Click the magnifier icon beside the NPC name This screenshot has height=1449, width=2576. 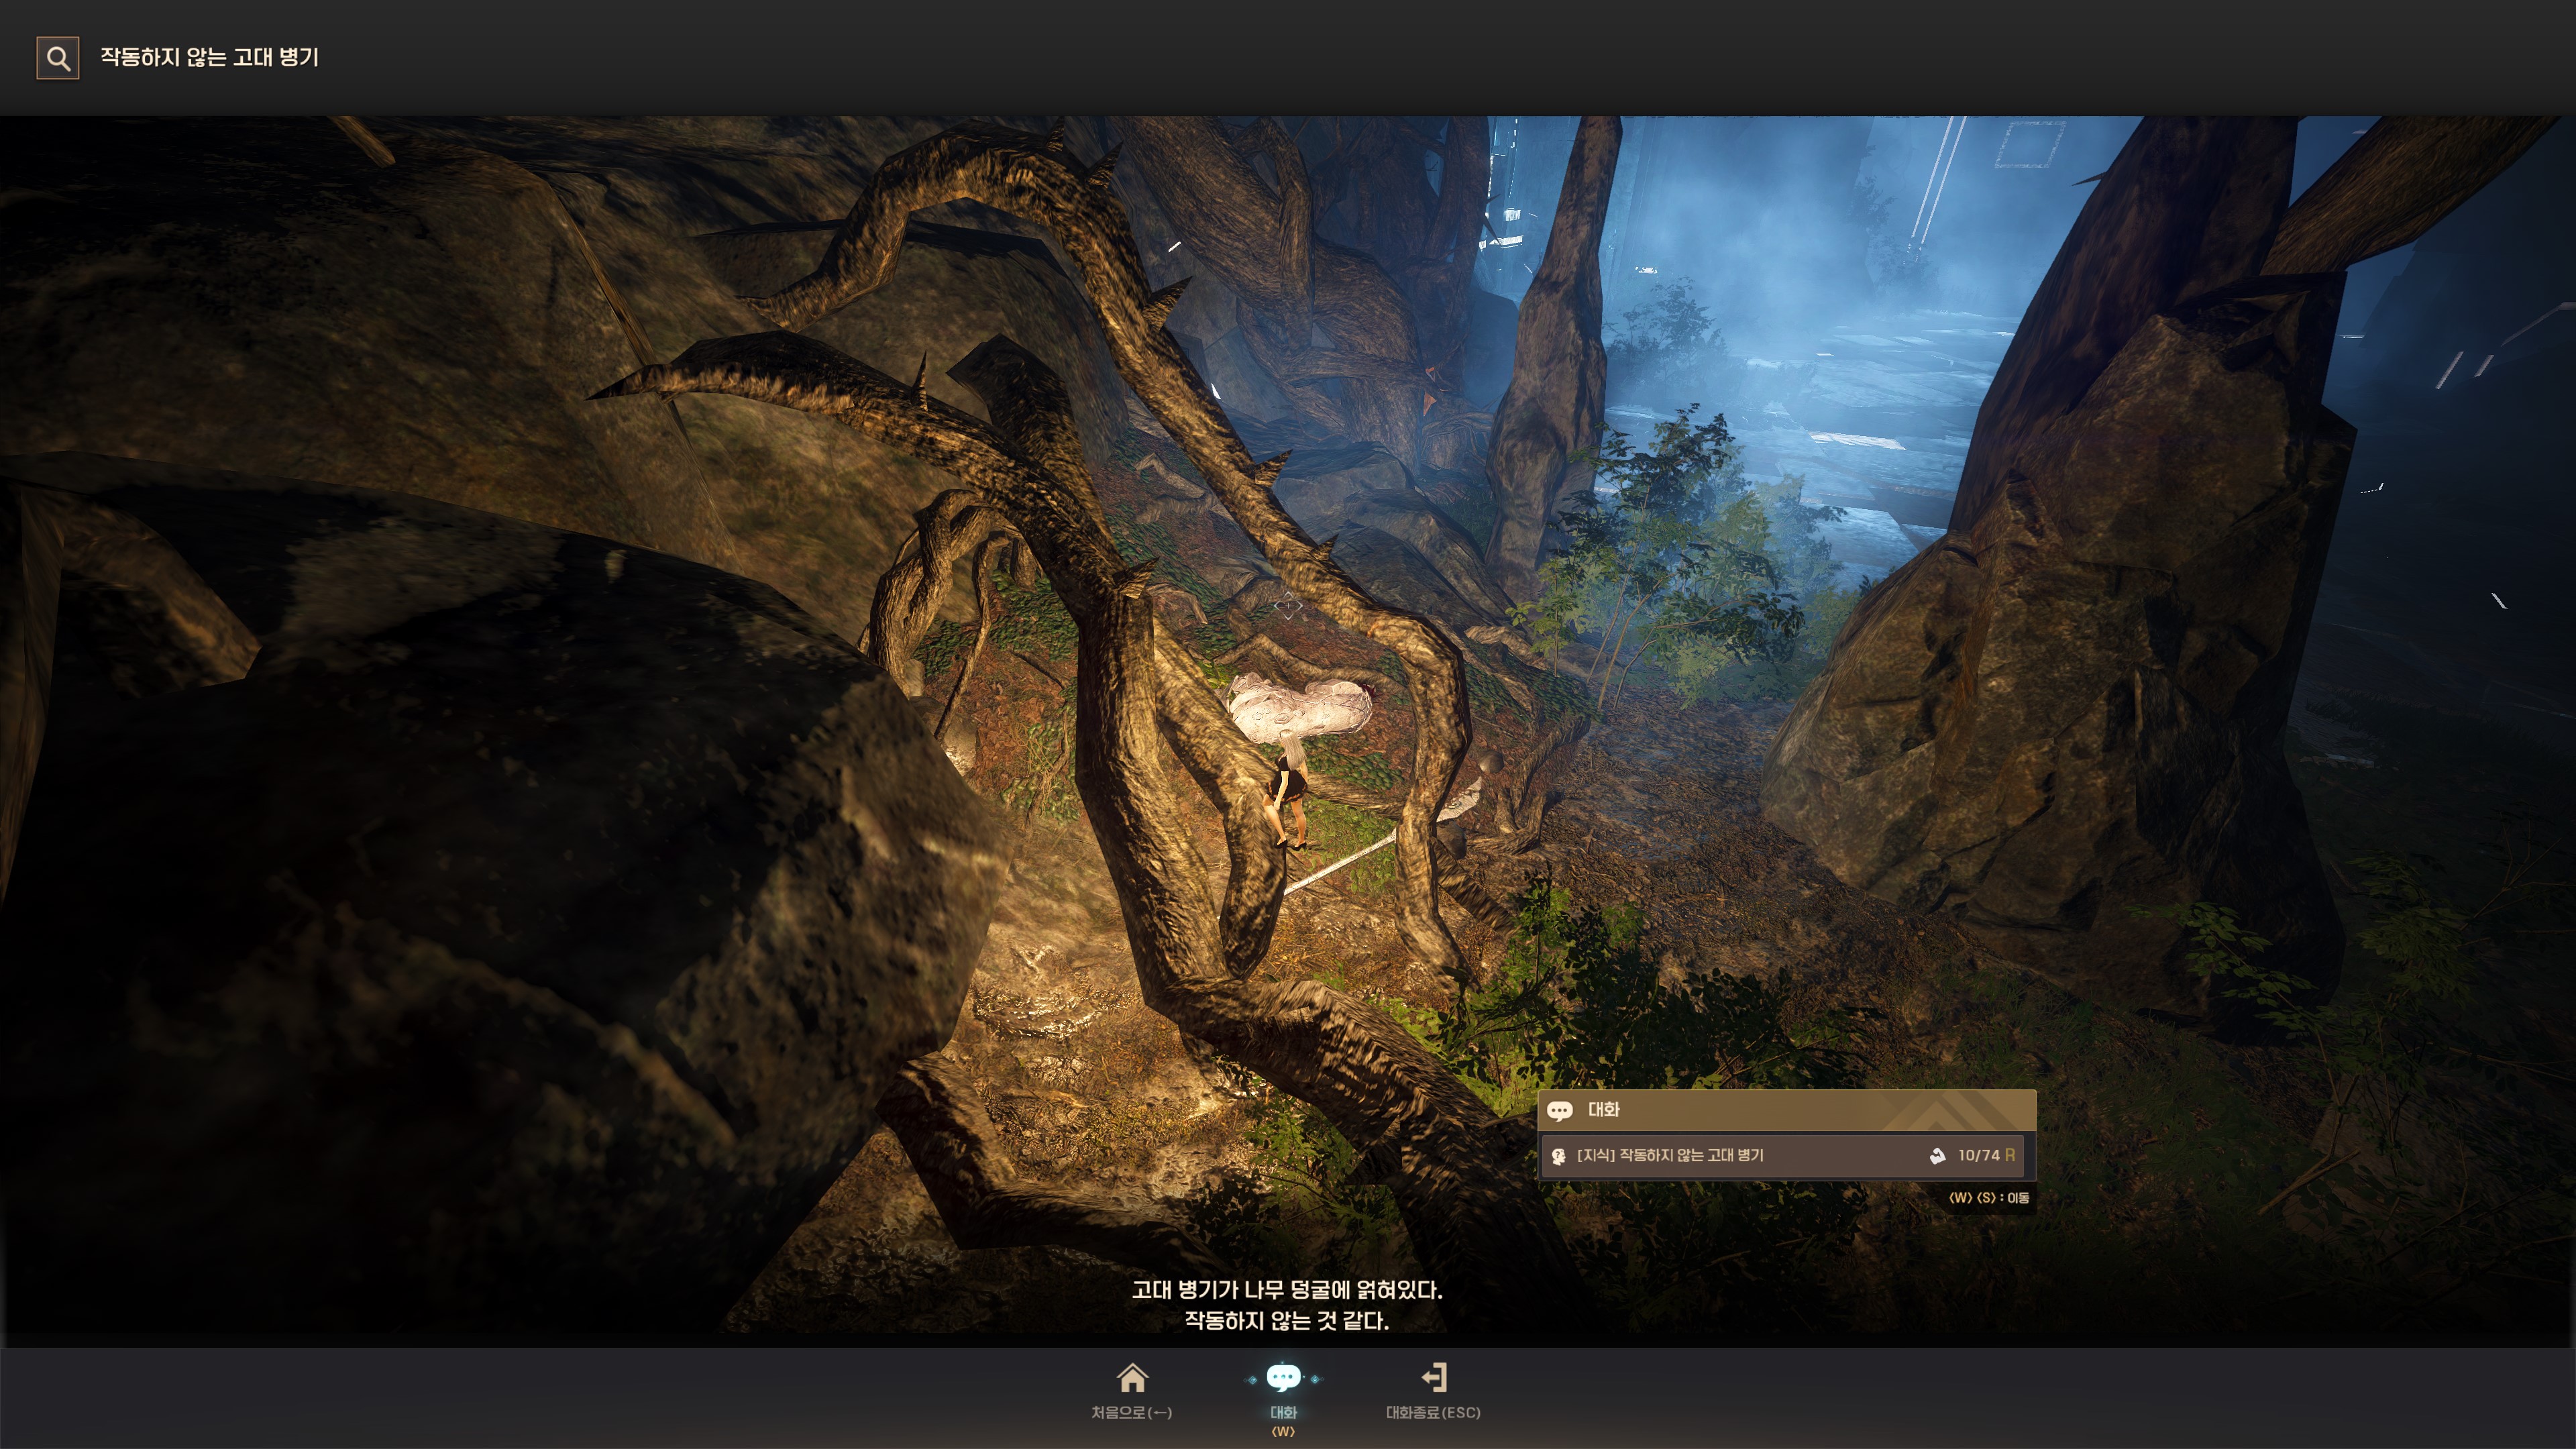58,58
